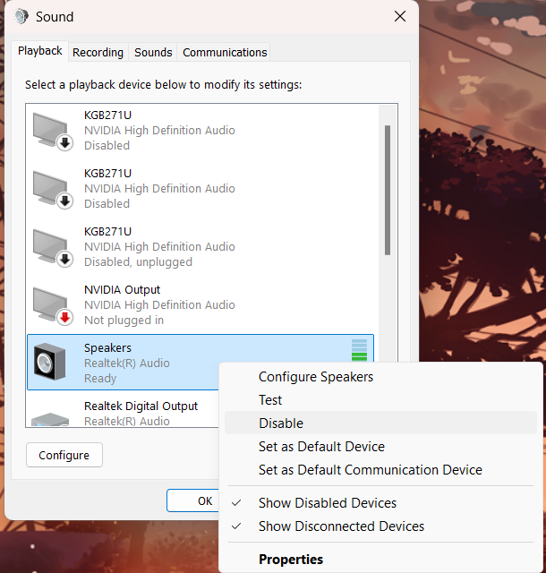This screenshot has height=573, width=546.
Task: Select the NVIDIA Output monitor icon
Action: [x=53, y=305]
